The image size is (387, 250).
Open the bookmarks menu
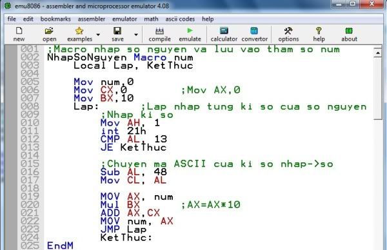55,19
